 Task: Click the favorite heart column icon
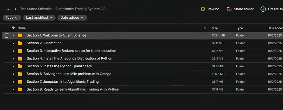click(x=13, y=28)
